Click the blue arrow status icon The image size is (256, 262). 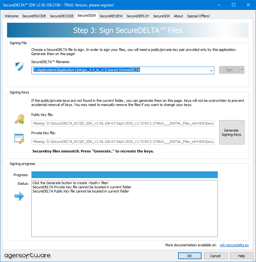point(19,196)
